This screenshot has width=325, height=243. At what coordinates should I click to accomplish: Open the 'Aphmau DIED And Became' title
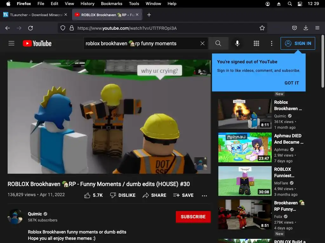tap(289, 139)
